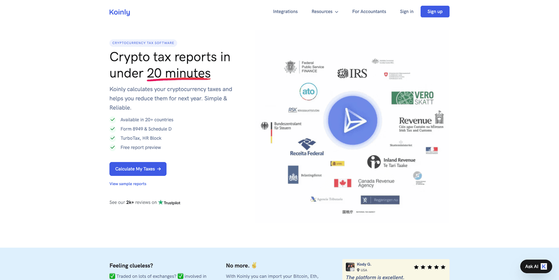Click the Revenue Irish Tax and Customs logo
Screen dimensions: 559x280
421,121
